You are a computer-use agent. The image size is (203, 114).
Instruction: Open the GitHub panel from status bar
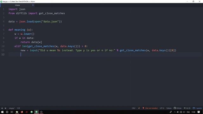pyautogui.click(x=178, y=108)
